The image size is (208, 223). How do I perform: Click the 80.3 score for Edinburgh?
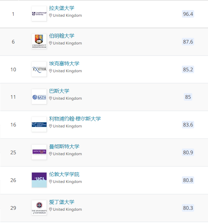[x=188, y=208]
